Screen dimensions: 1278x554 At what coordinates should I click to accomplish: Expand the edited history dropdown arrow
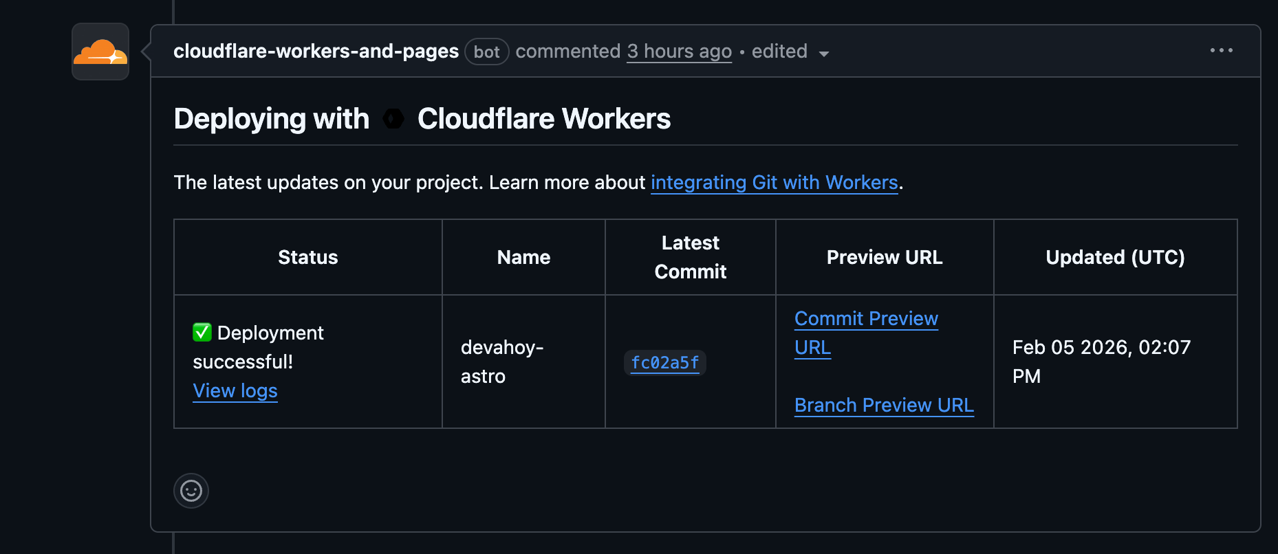pos(824,54)
